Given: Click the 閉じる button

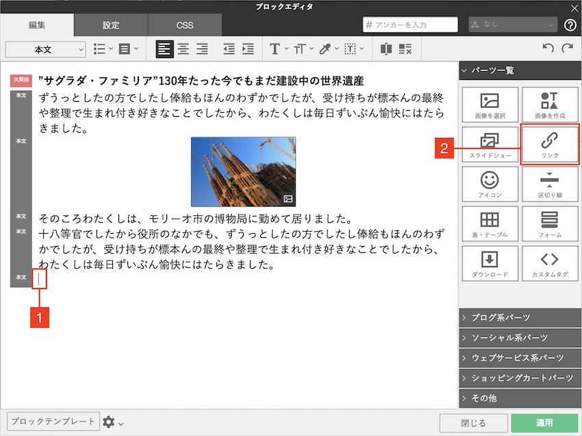Looking at the screenshot, I should coord(473,423).
